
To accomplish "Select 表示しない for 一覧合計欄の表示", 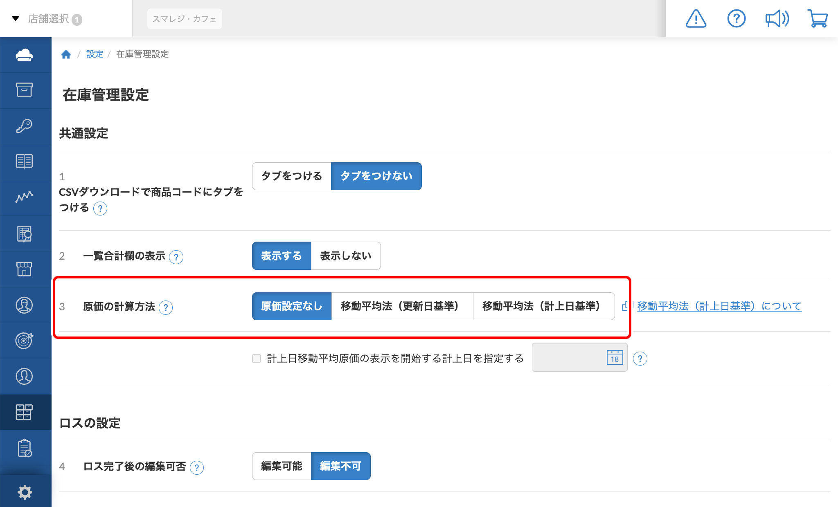I will click(x=346, y=256).
